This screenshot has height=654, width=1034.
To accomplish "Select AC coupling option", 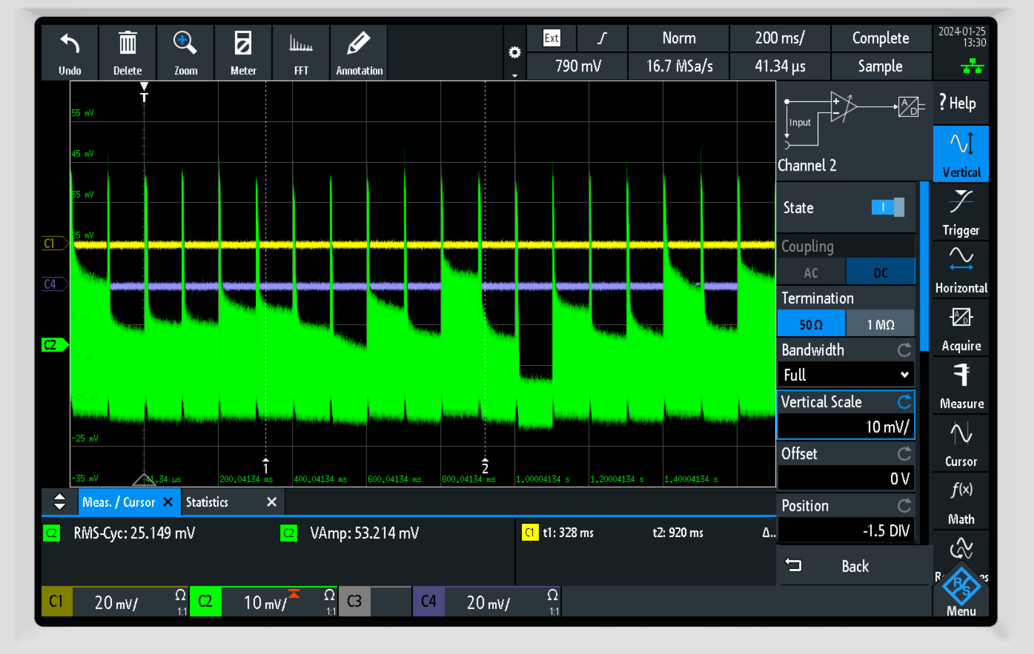I will coord(811,273).
